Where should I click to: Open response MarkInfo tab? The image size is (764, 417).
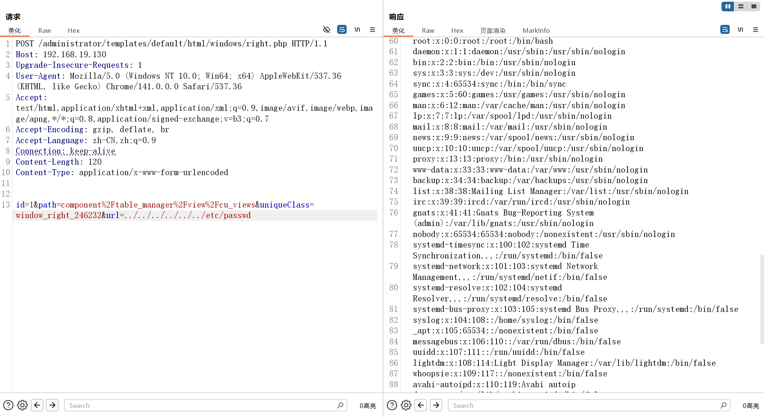point(536,31)
